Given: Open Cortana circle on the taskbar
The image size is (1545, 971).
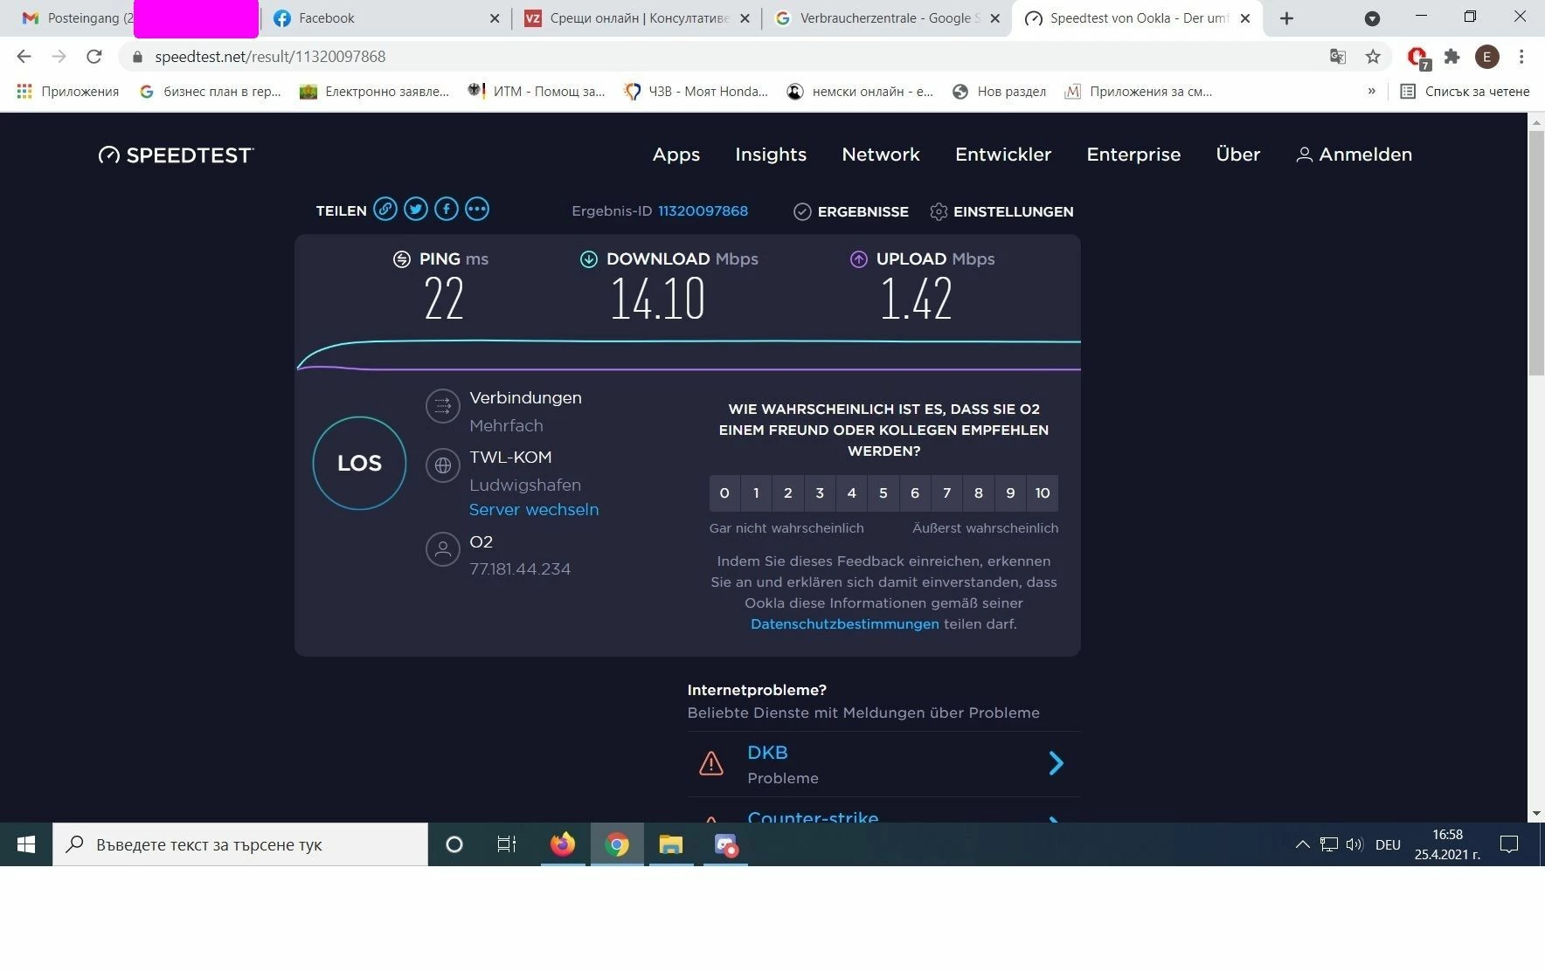Looking at the screenshot, I should pyautogui.click(x=454, y=844).
